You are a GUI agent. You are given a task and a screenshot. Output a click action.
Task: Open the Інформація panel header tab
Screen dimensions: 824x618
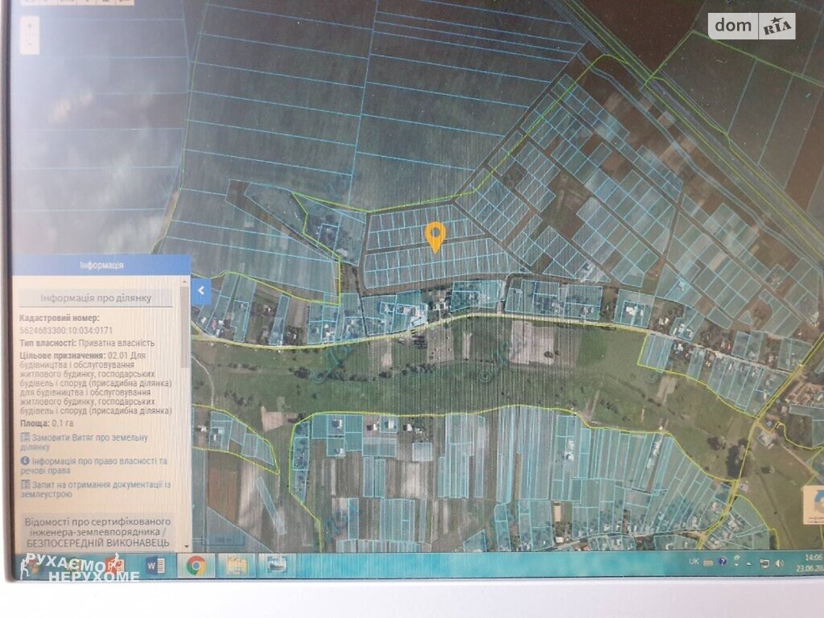click(x=101, y=265)
